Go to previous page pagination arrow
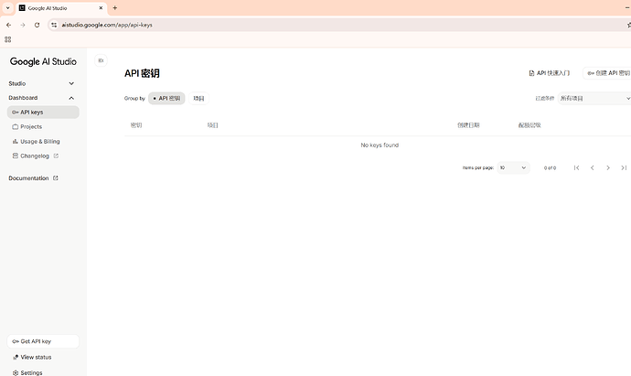This screenshot has width=631, height=376. 592,167
